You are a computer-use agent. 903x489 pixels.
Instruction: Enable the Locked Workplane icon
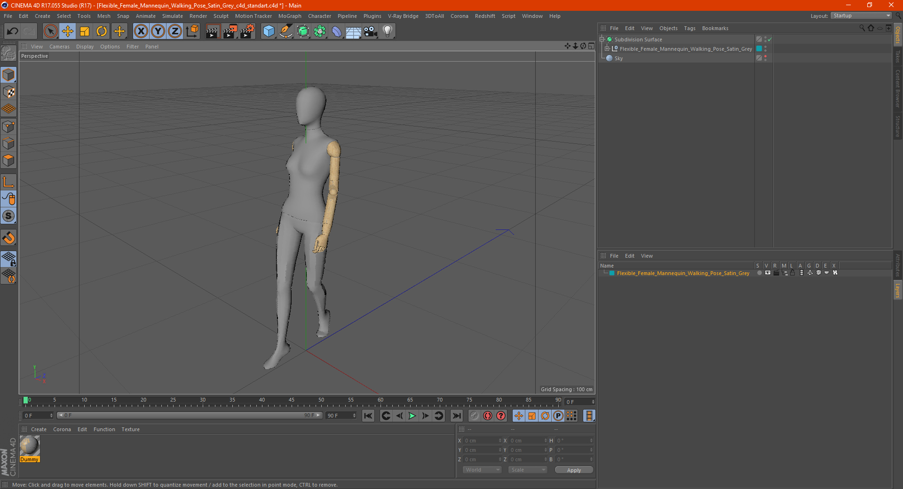[x=8, y=258]
